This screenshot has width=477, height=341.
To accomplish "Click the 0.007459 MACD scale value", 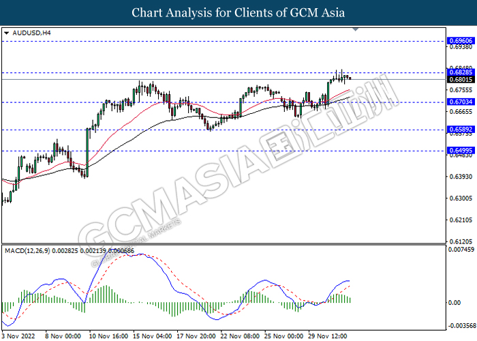I will click(461, 250).
